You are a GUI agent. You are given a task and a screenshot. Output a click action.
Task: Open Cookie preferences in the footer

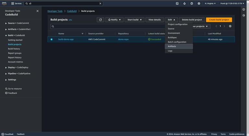(x=237, y=134)
